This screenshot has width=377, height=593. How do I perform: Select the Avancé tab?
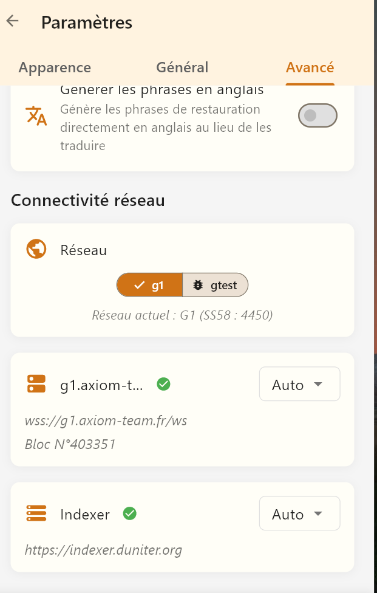point(310,67)
